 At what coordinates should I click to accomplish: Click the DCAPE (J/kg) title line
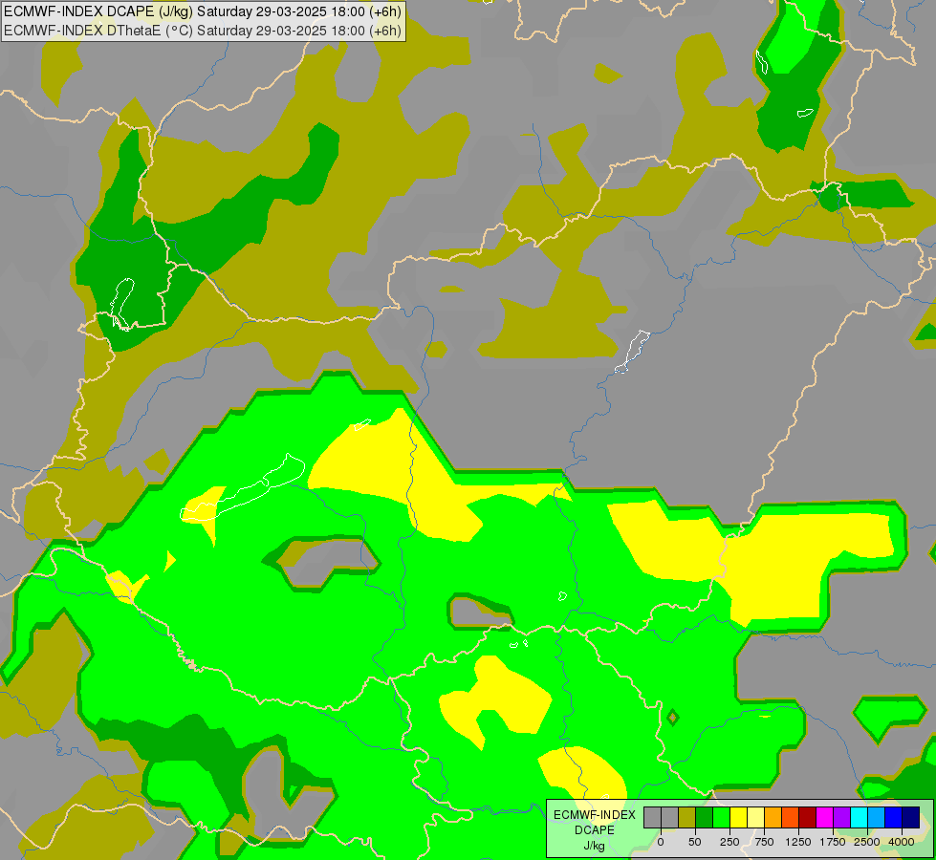point(203,11)
